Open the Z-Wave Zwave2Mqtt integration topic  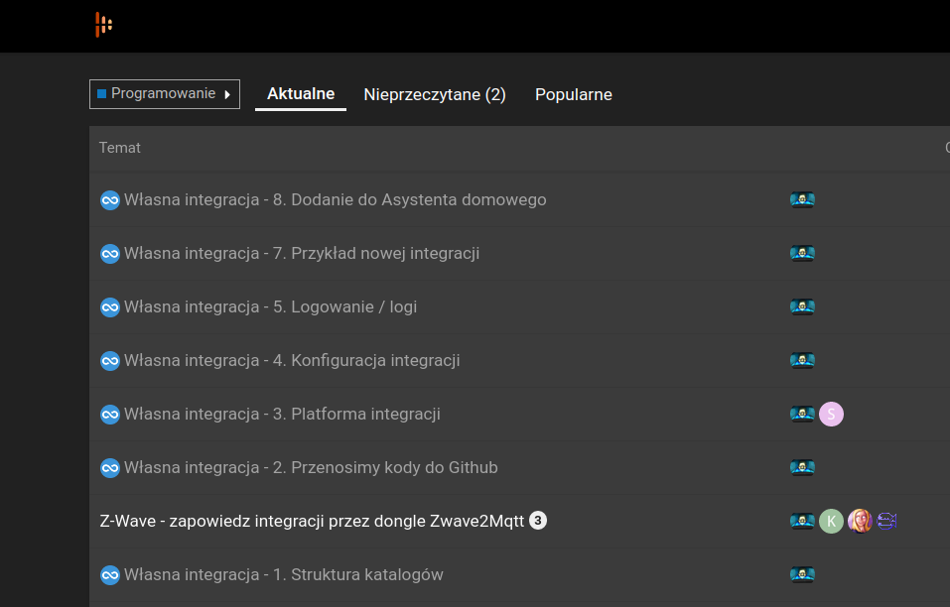pos(312,521)
